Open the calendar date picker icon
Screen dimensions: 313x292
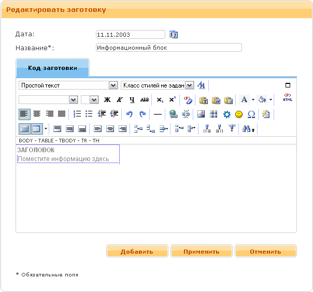(x=174, y=35)
